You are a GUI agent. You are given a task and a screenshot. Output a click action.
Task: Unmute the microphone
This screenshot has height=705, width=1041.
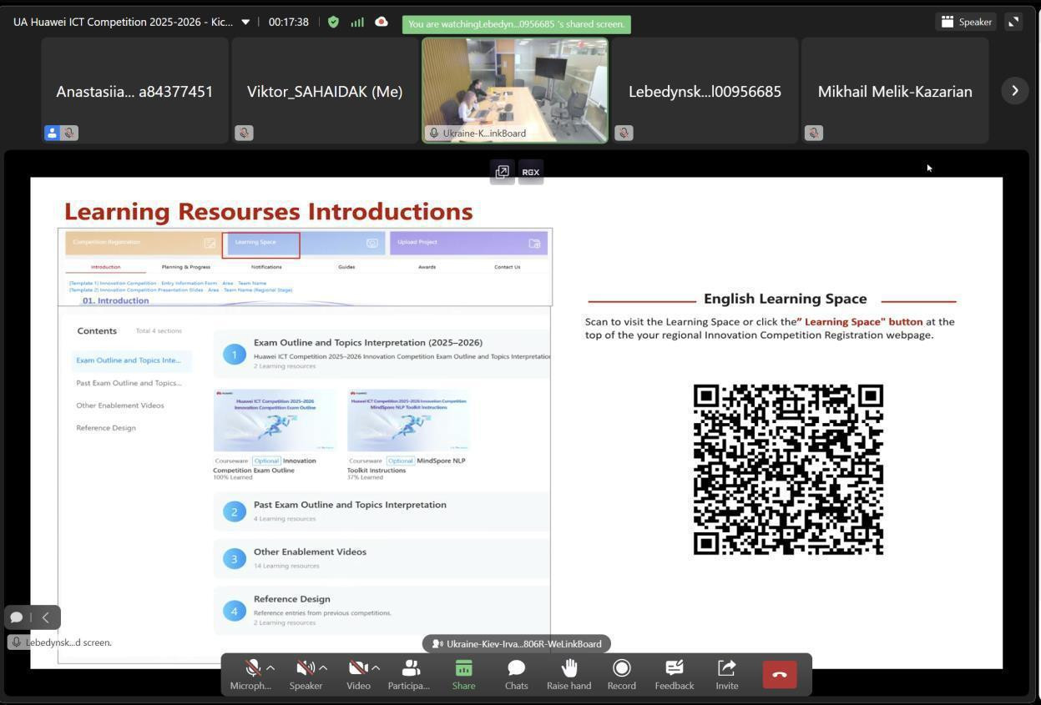coord(251,668)
